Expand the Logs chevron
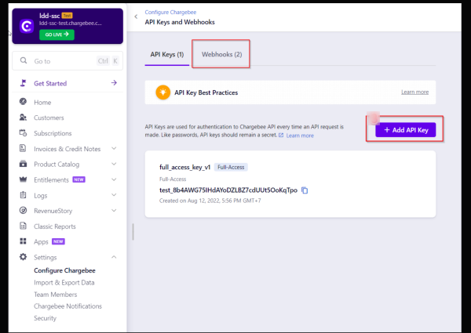471x333 pixels. coord(114,195)
